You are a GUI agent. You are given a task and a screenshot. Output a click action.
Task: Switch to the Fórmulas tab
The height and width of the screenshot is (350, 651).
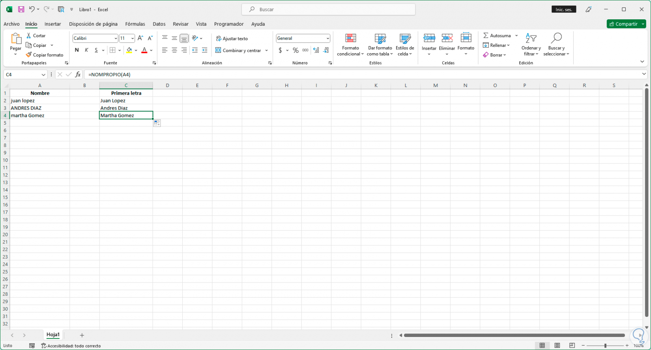pos(135,24)
